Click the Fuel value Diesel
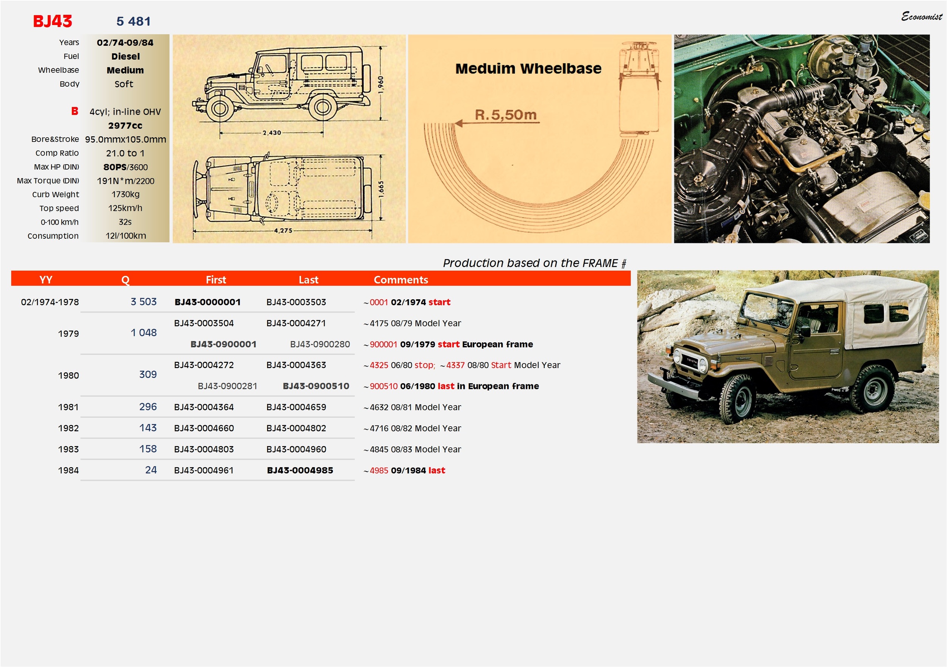Image resolution: width=947 pixels, height=667 pixels. click(125, 56)
